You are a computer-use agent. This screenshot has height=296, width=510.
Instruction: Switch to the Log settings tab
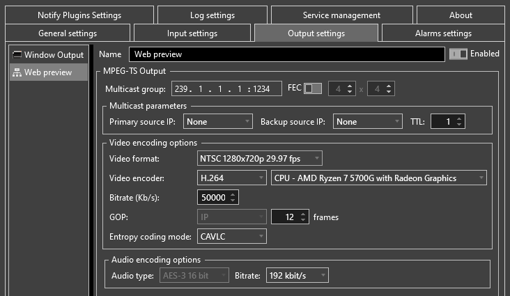point(212,15)
